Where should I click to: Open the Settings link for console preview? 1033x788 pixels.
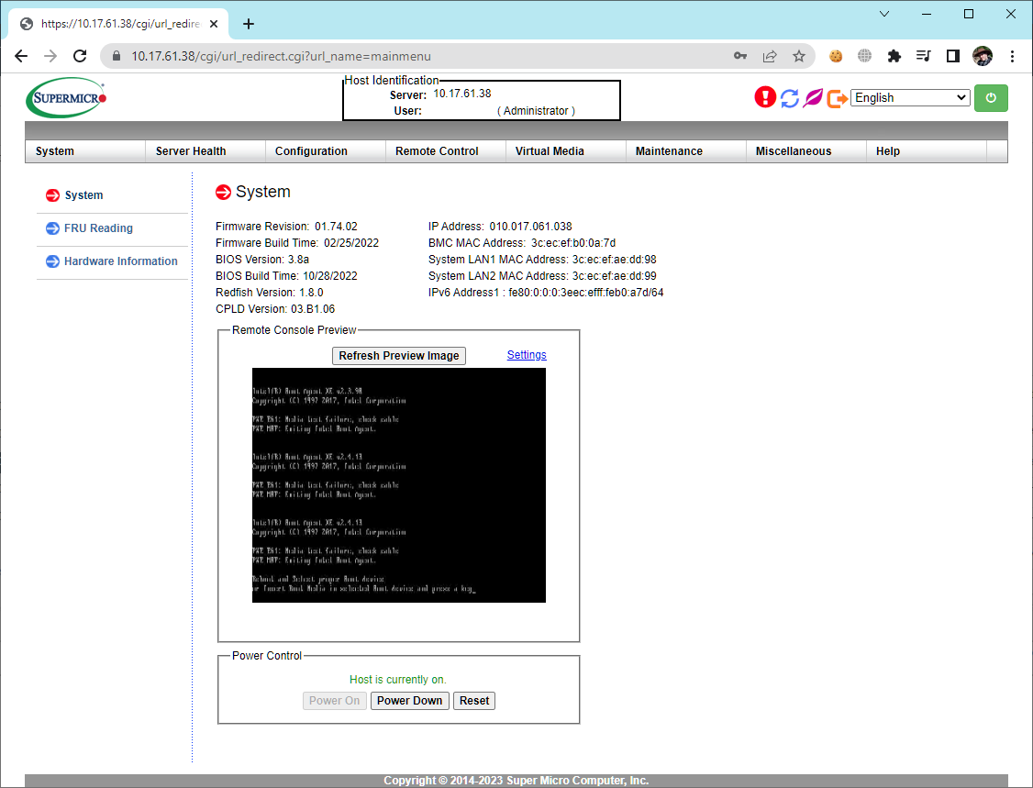click(527, 354)
